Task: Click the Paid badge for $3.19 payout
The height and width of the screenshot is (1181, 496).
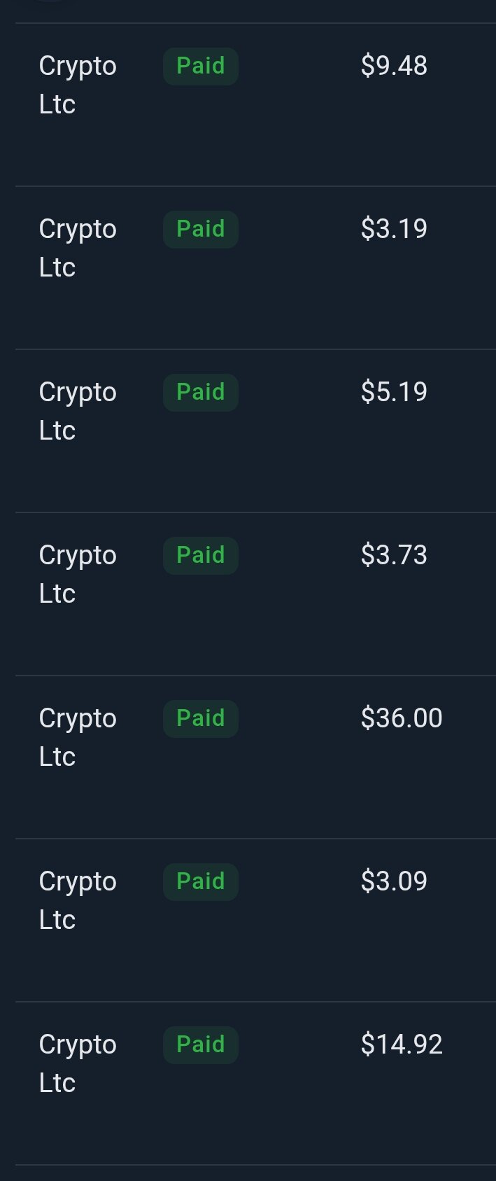Action: [201, 230]
